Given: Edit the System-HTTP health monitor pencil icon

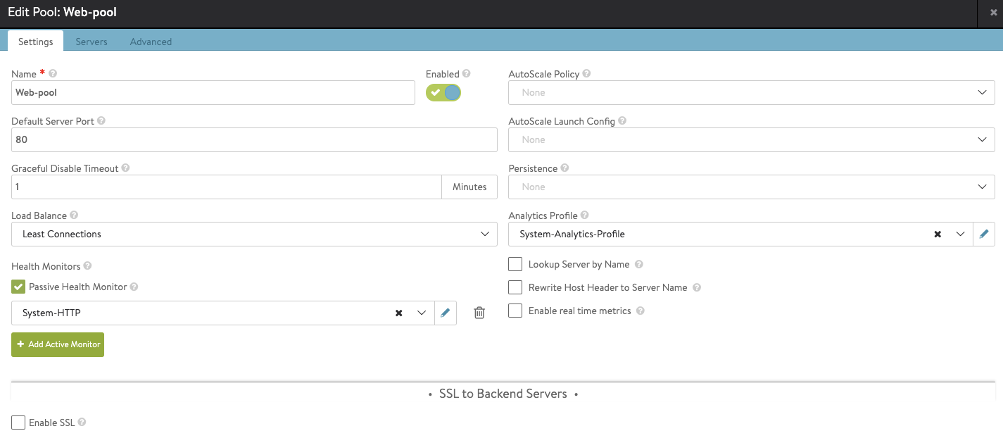Looking at the screenshot, I should coord(445,313).
